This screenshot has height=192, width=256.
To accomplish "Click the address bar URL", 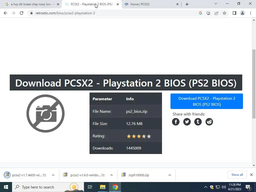I will pos(65,13).
